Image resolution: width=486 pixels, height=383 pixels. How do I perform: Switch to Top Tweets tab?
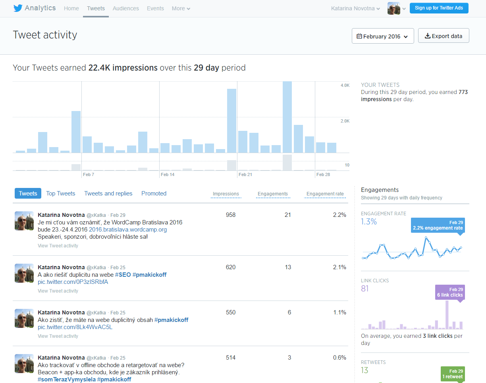pos(60,193)
